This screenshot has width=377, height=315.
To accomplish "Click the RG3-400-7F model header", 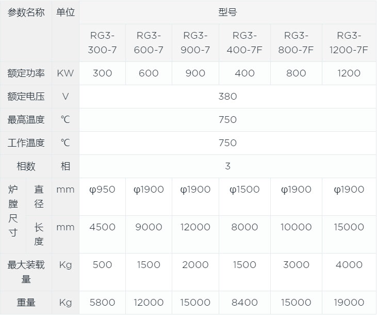I will (x=245, y=43).
